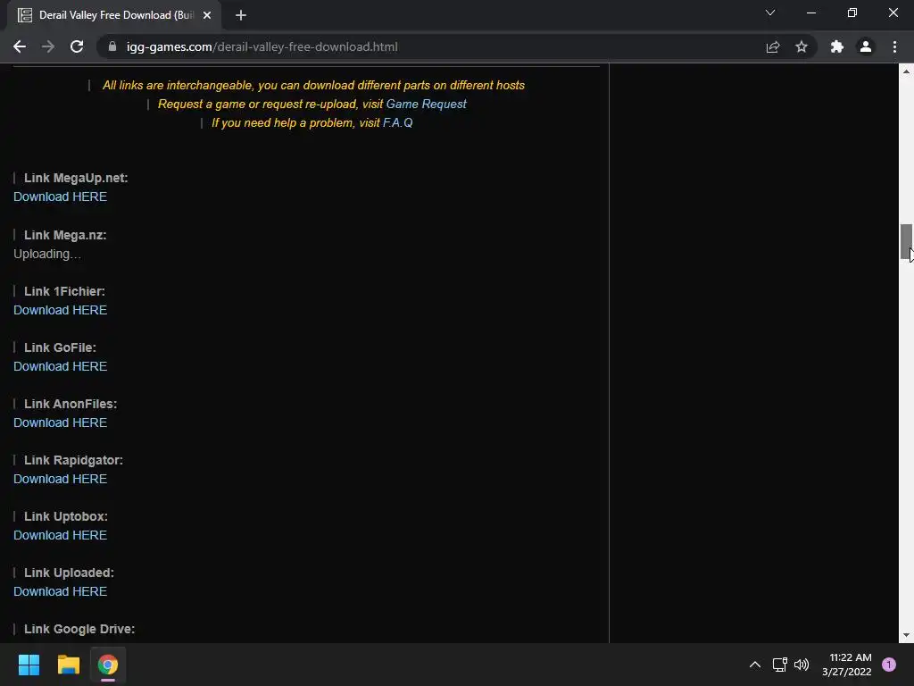Select the 'Link Rapidgator:' heading text
914x686 pixels.
73,460
